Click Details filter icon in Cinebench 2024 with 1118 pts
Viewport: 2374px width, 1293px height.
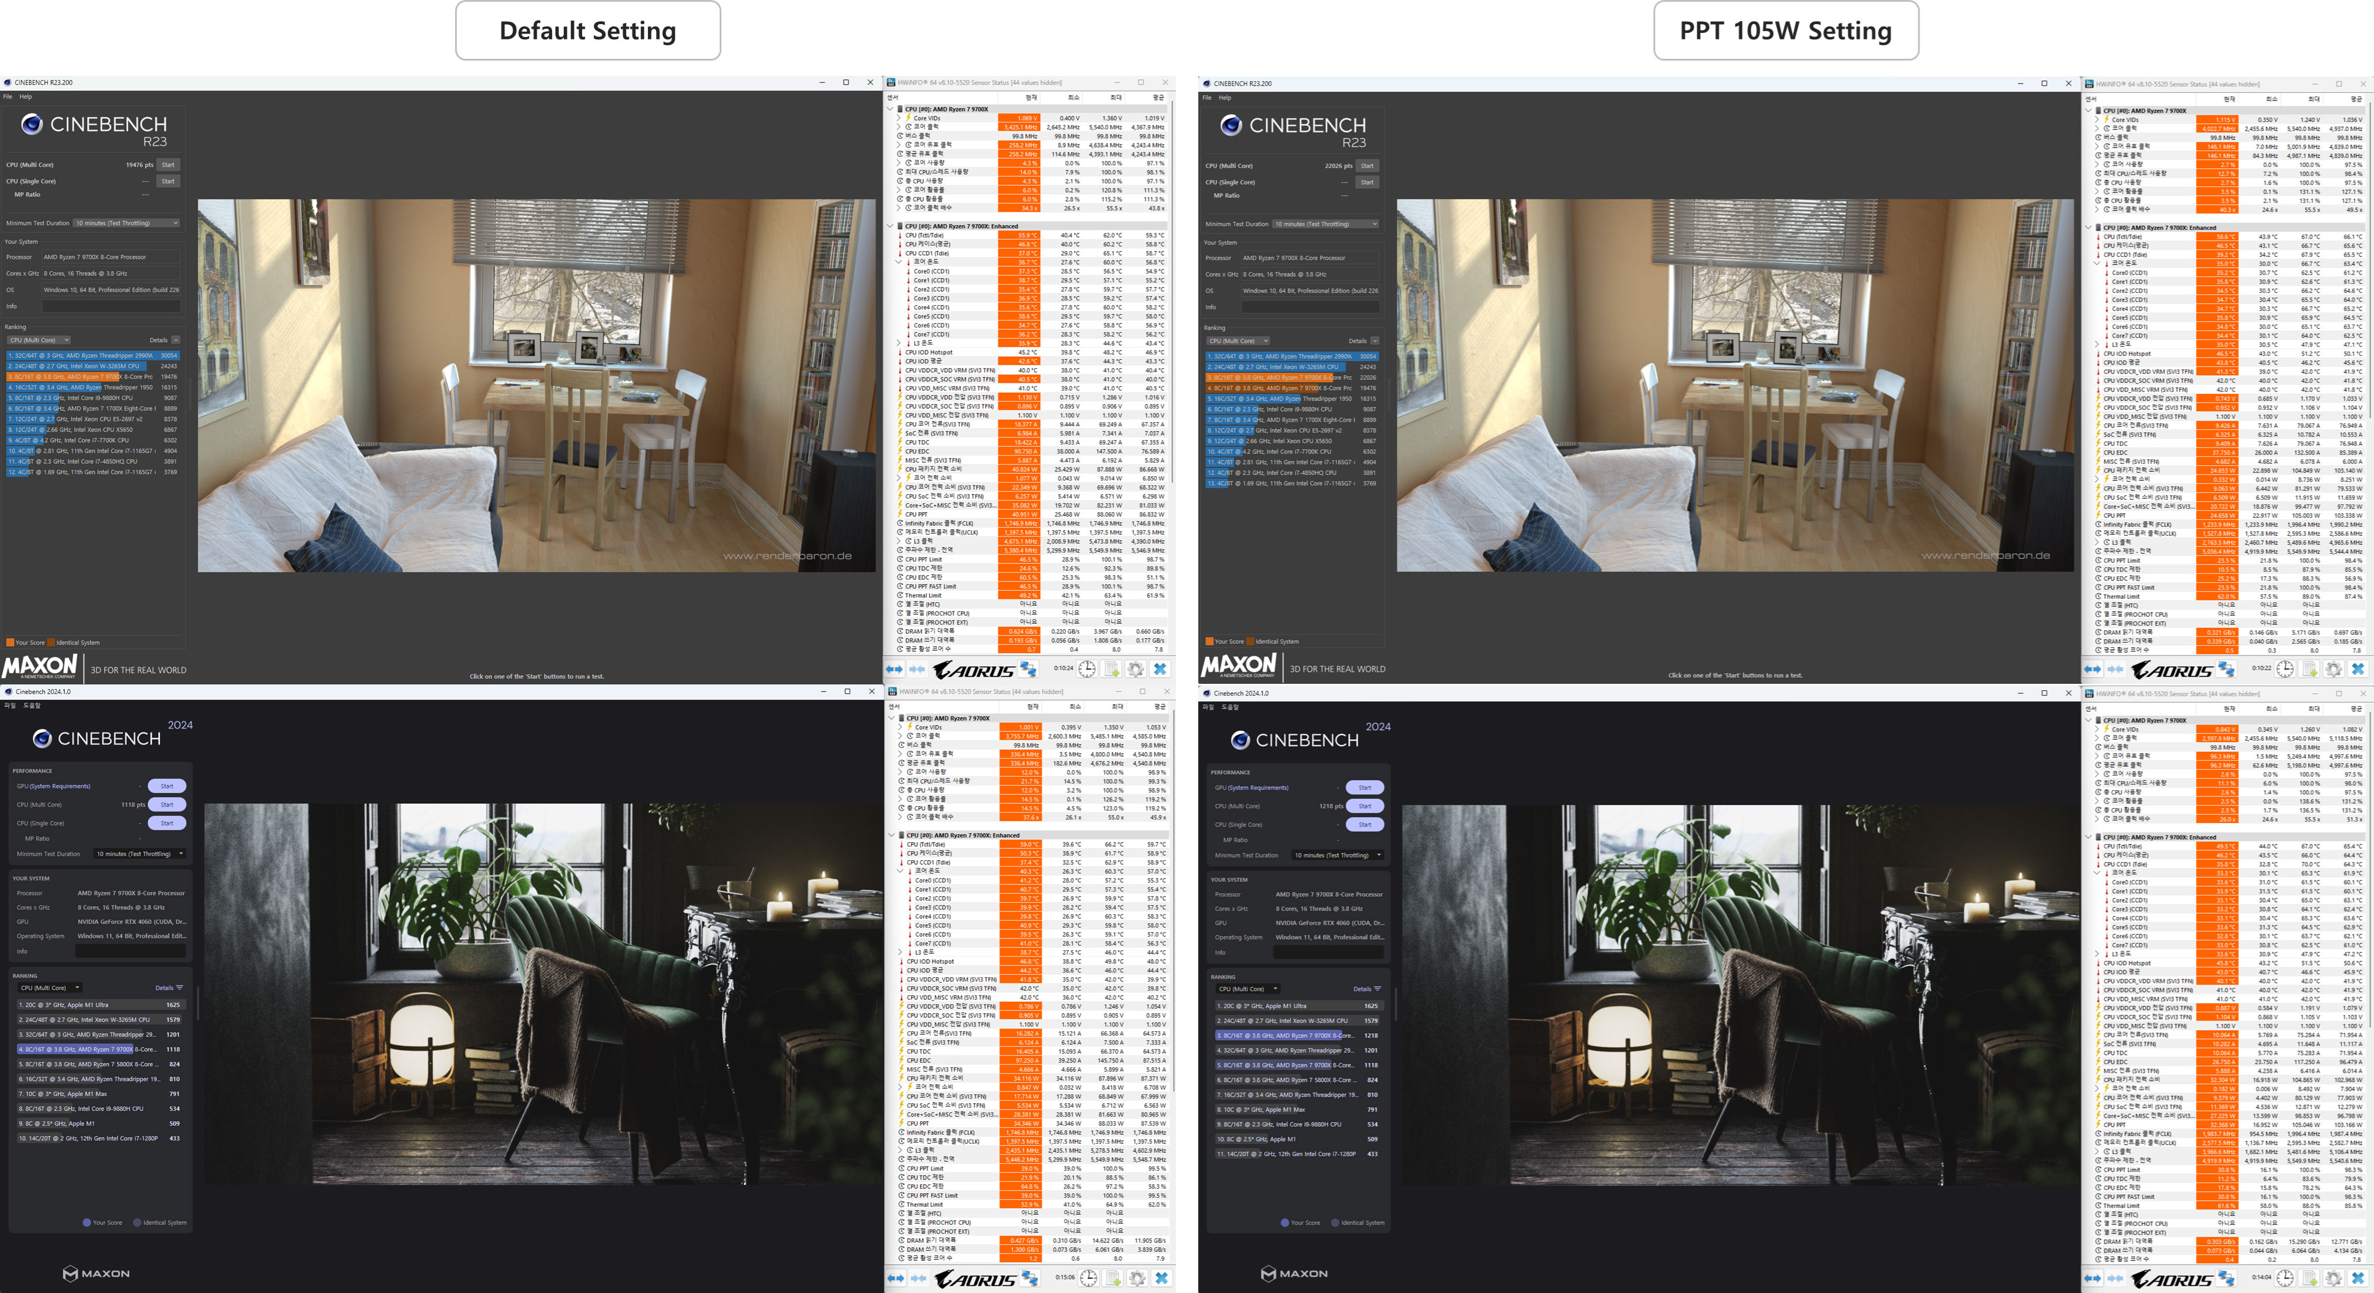click(179, 988)
